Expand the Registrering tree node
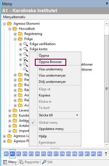This screenshot has width=109, height=166. (x=15, y=34)
